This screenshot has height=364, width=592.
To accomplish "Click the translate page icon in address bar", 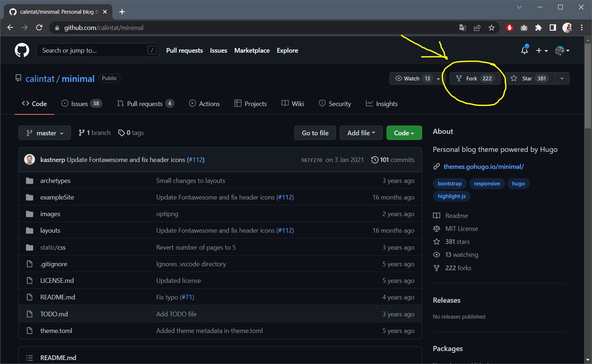I will pyautogui.click(x=463, y=28).
